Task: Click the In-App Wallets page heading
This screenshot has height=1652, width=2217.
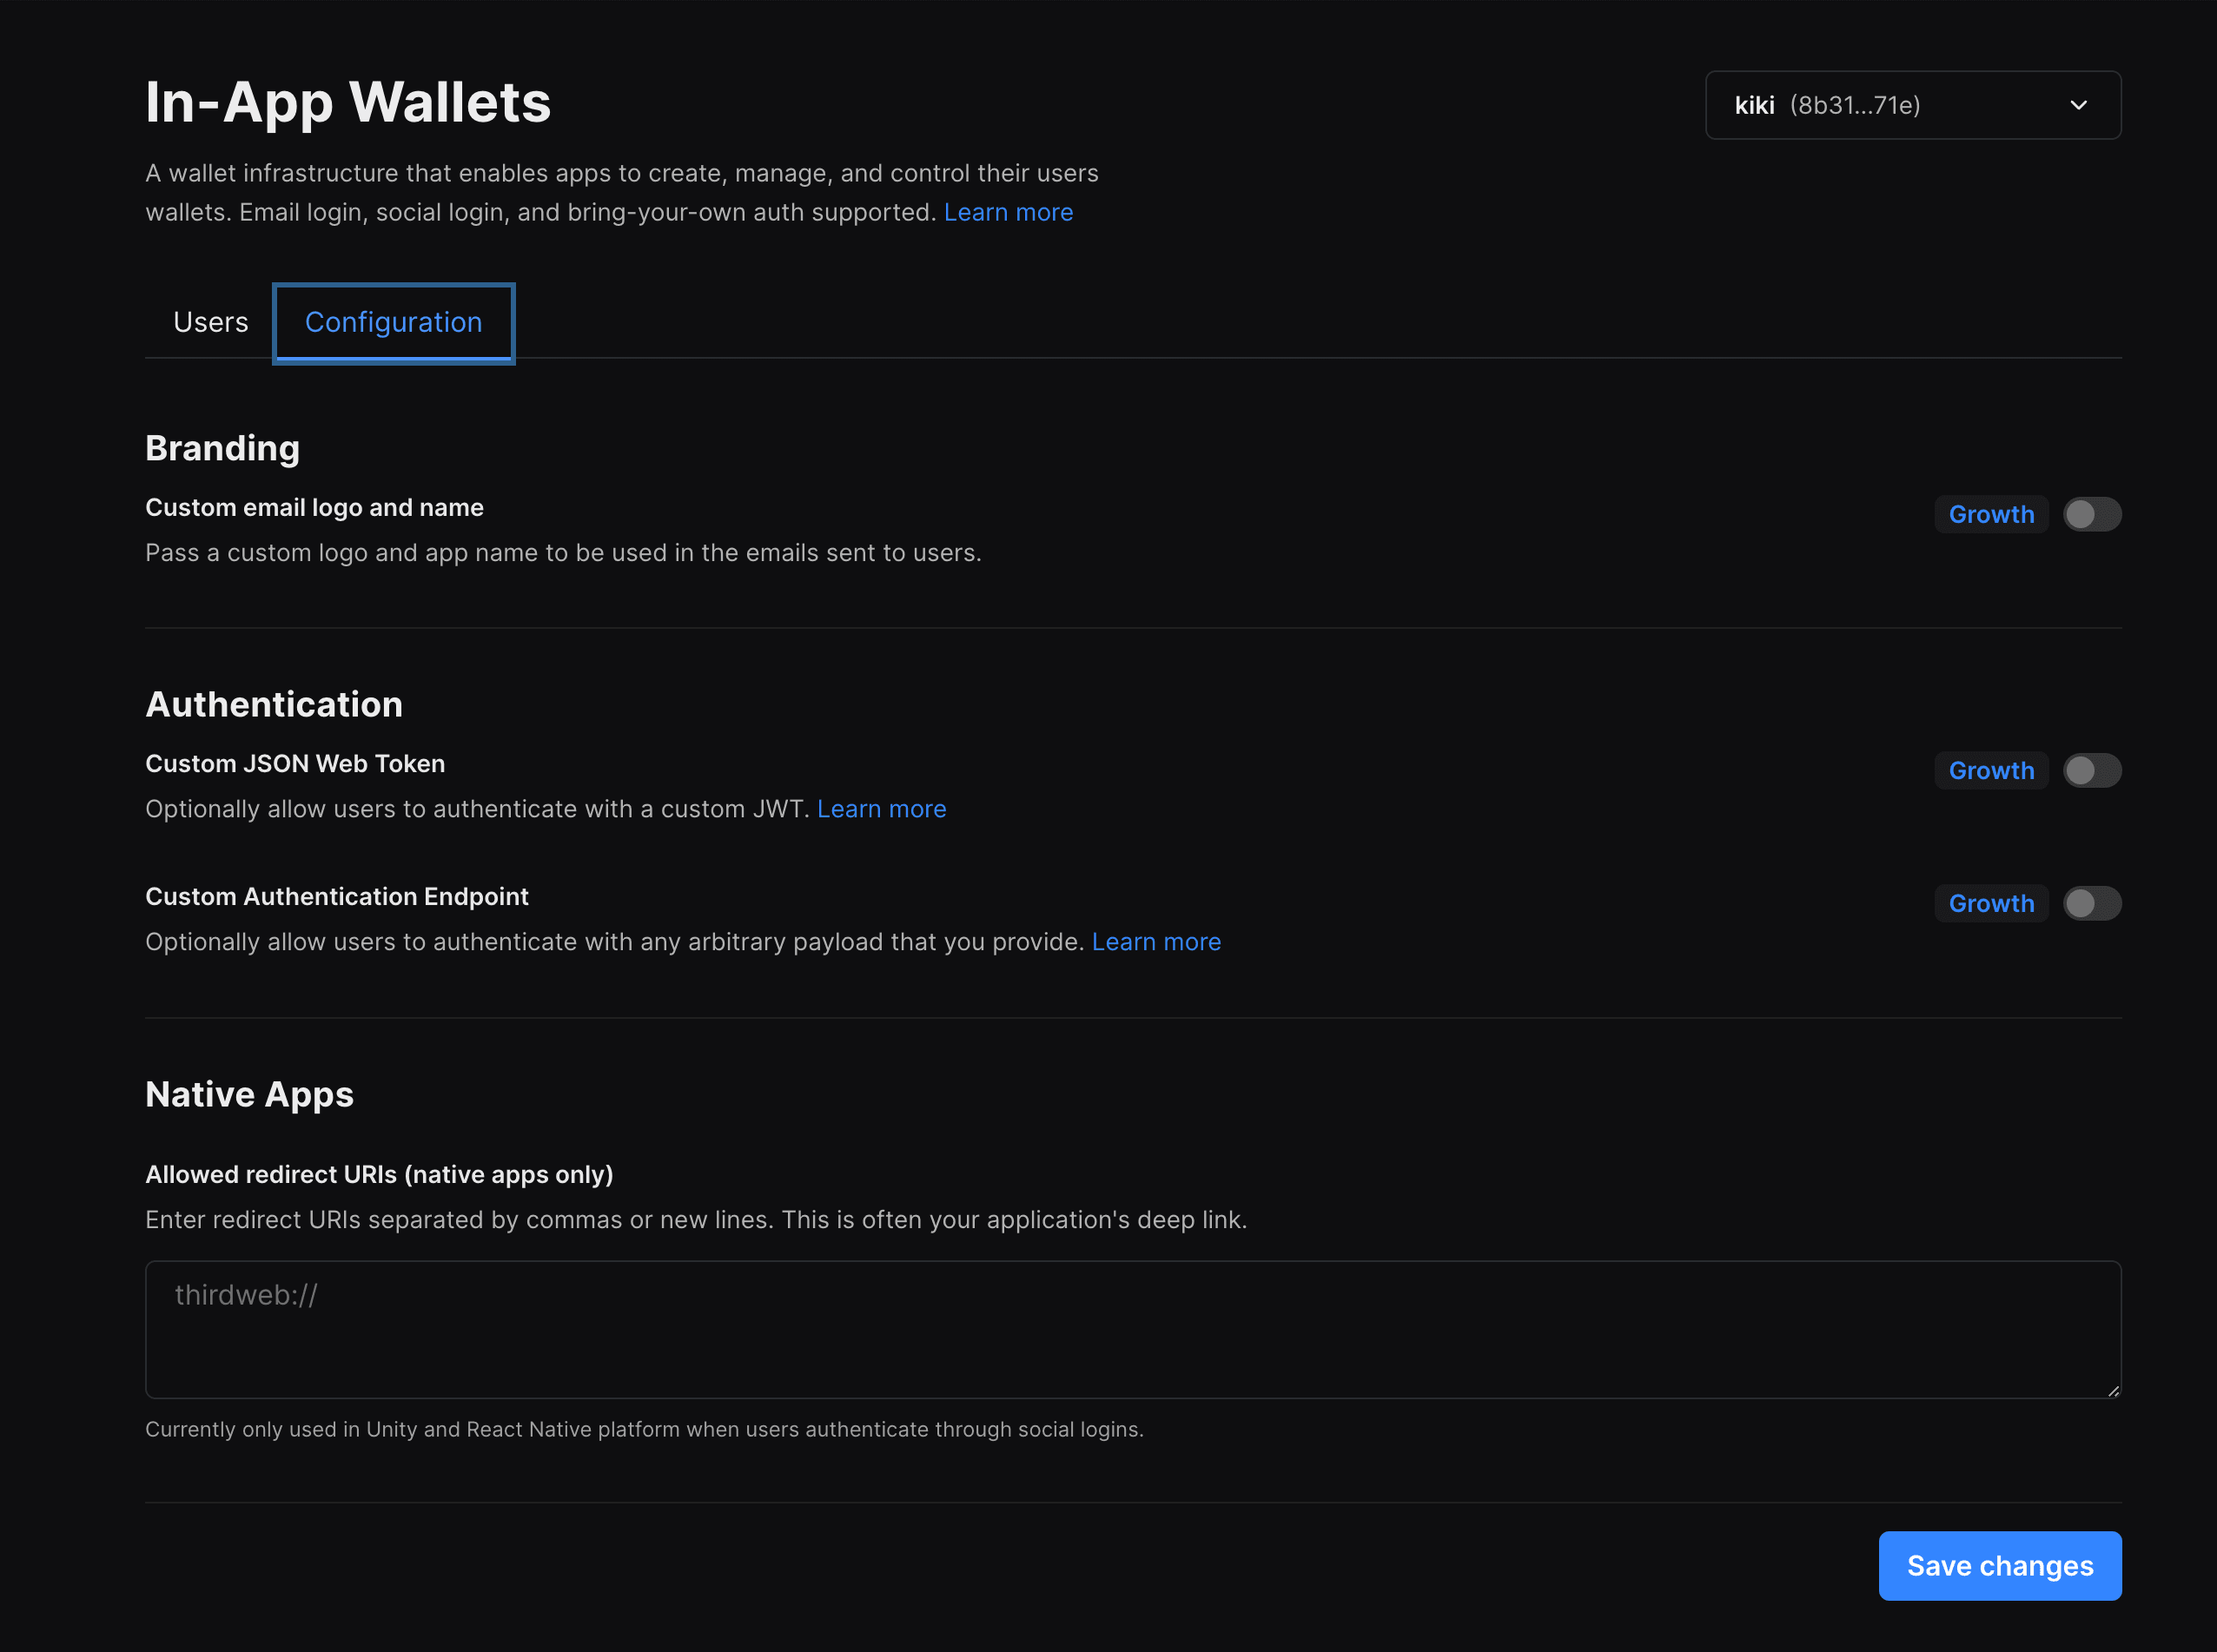Action: pos(348,102)
